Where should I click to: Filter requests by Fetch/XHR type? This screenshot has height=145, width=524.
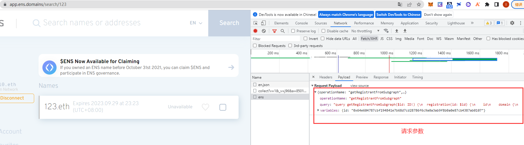click(x=369, y=38)
